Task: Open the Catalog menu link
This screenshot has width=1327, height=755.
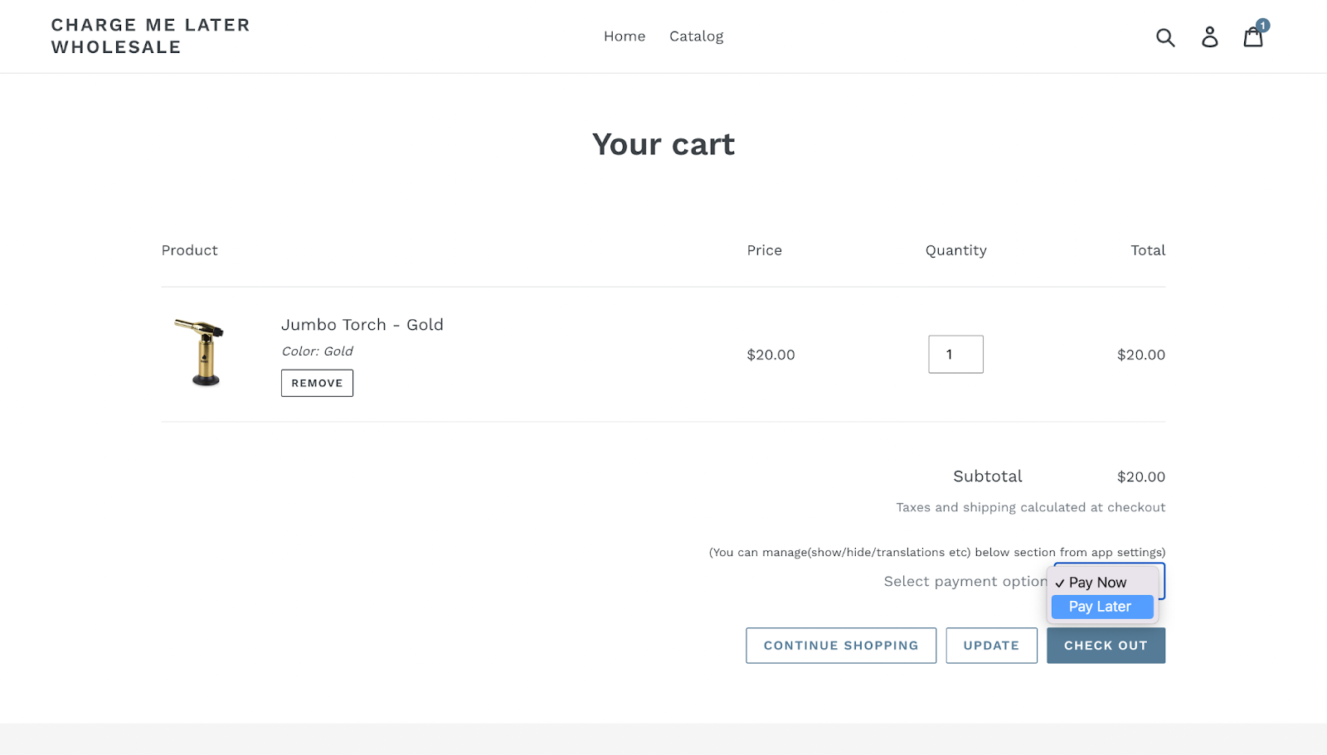Action: coord(697,36)
